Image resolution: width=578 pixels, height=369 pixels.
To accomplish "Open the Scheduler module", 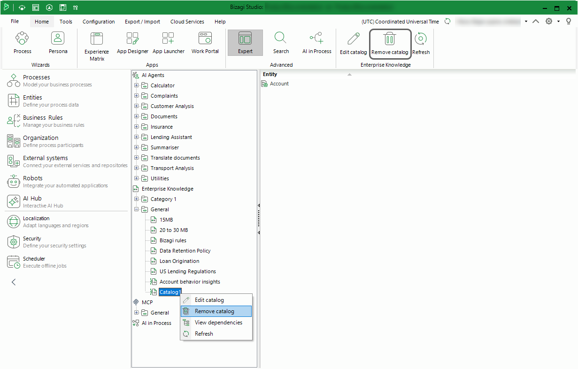I will [x=37, y=262].
